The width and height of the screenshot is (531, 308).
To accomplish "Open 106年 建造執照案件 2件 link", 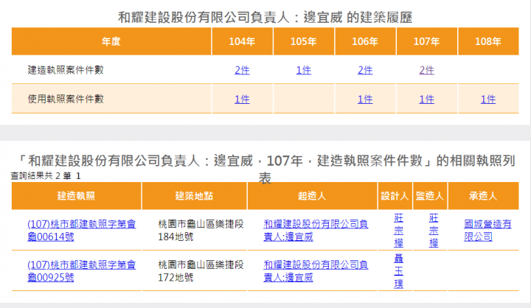I will pyautogui.click(x=365, y=70).
